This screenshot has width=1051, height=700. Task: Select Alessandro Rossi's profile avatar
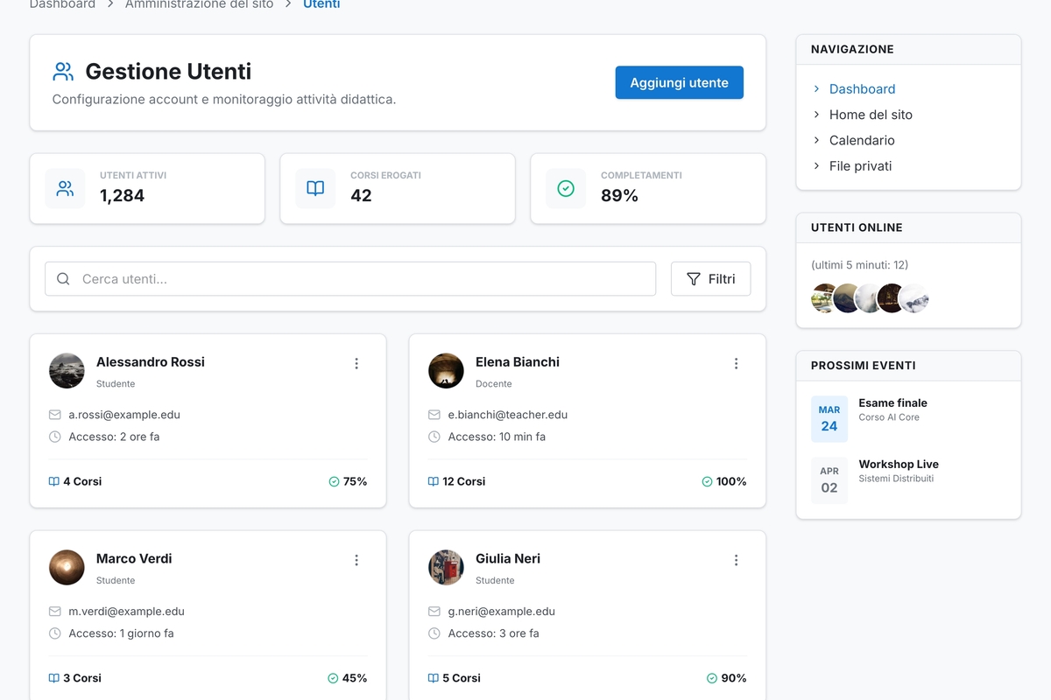click(x=67, y=371)
